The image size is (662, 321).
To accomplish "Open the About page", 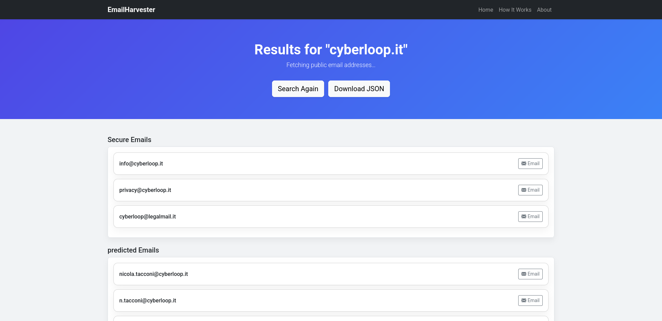I will click(544, 10).
